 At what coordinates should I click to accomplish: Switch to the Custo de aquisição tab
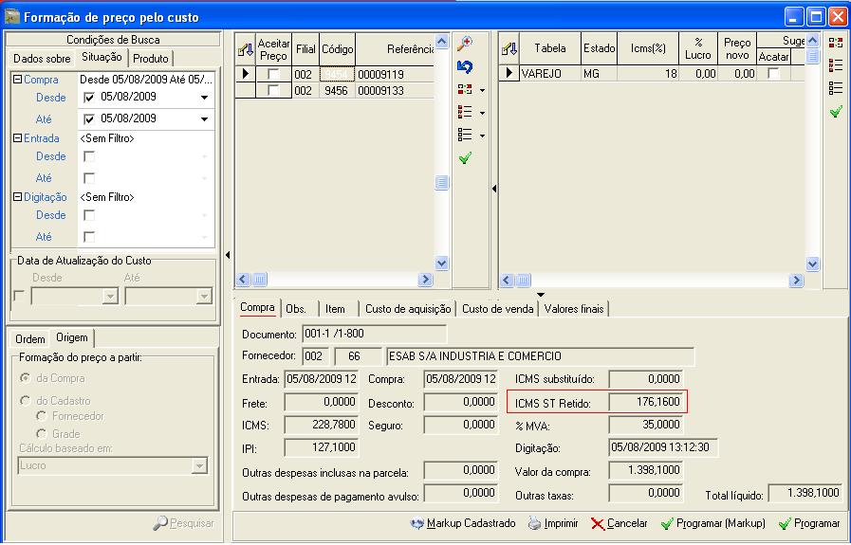click(x=406, y=309)
